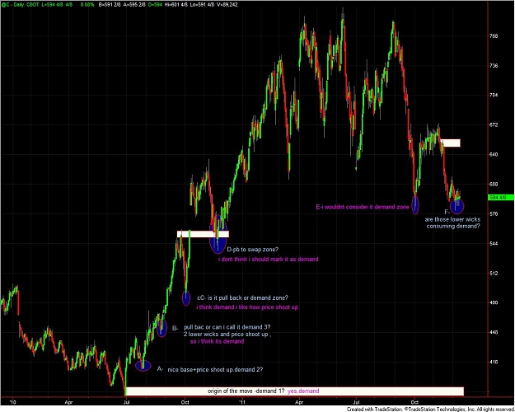Viewport: 515px width, 412px height.
Task: Click the 640 price axis label
Action: [x=494, y=154]
